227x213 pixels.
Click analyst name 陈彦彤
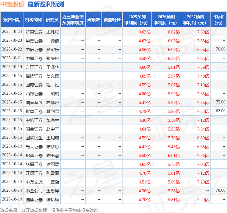53,147
